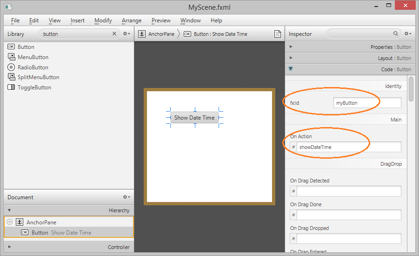
Task: Click the AnchorPane breadcrumb label
Action: tap(161, 34)
